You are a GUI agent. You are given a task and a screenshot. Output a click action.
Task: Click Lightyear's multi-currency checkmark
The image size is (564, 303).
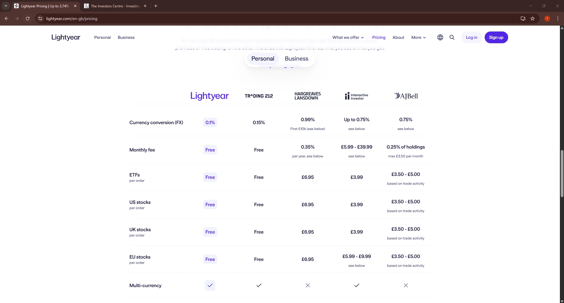tap(210, 285)
